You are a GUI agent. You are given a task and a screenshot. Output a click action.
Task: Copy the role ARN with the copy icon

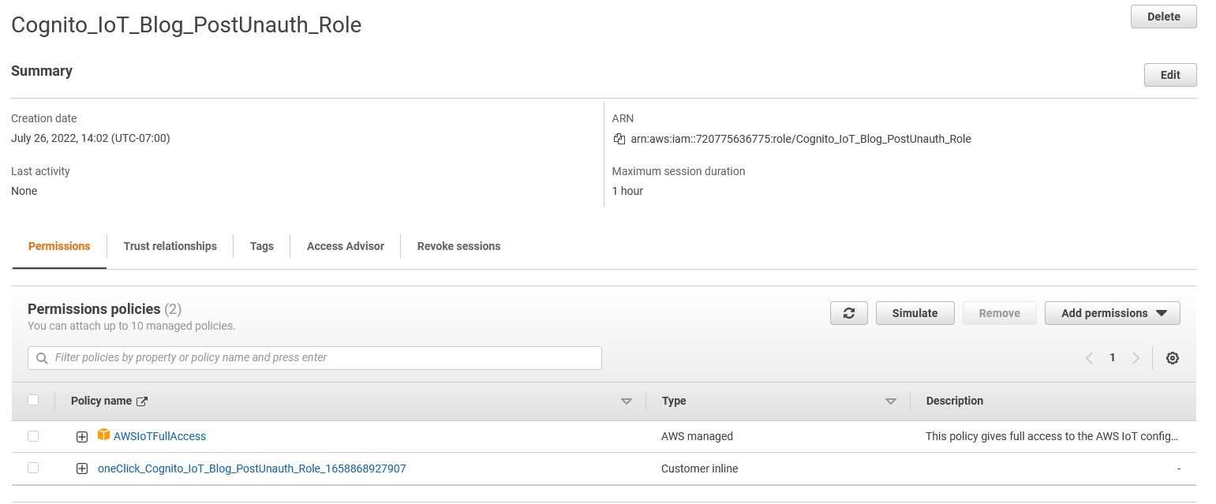(619, 139)
